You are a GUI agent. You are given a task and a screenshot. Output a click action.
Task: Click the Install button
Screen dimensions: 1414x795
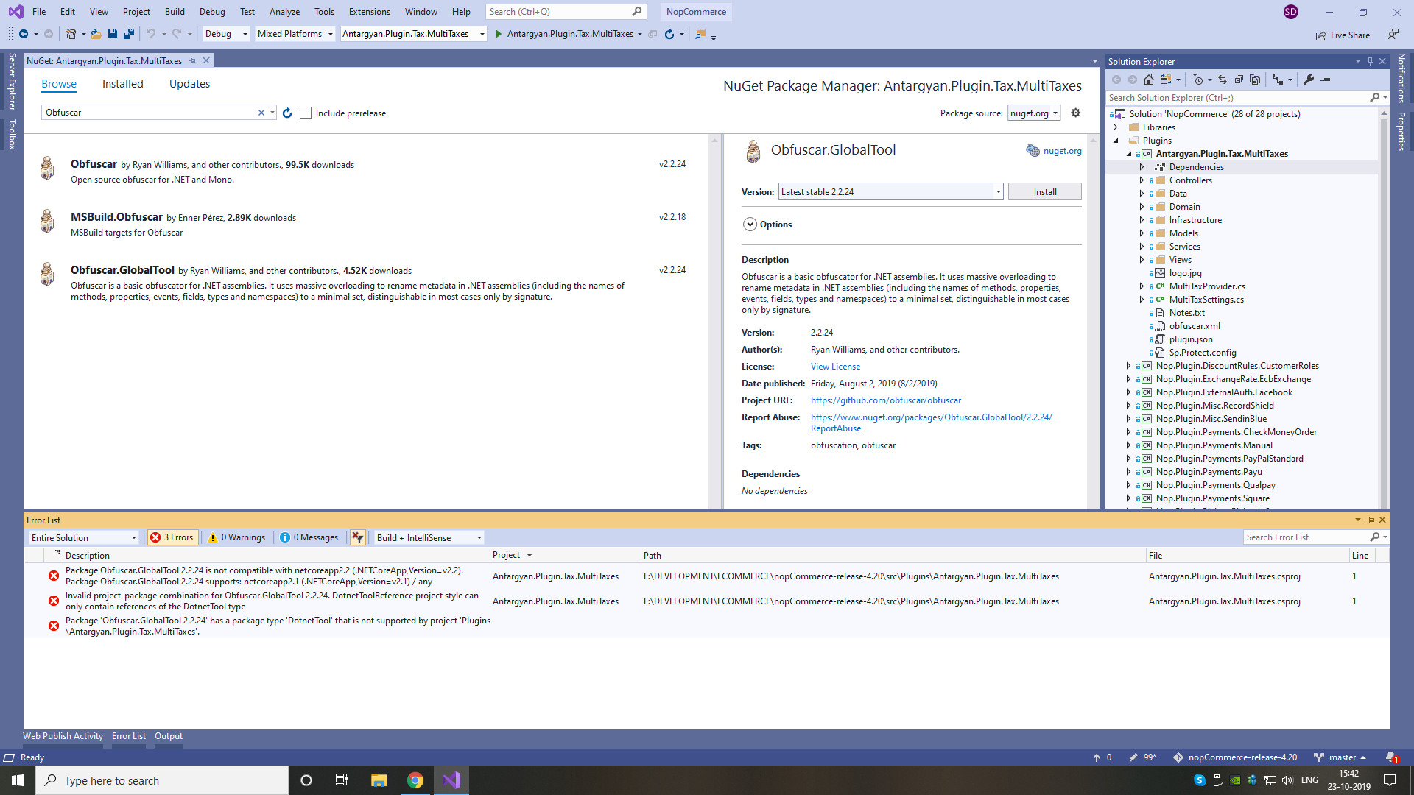[x=1044, y=191]
